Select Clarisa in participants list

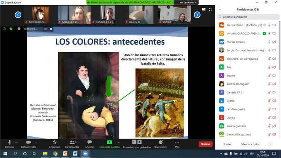pos(248,118)
